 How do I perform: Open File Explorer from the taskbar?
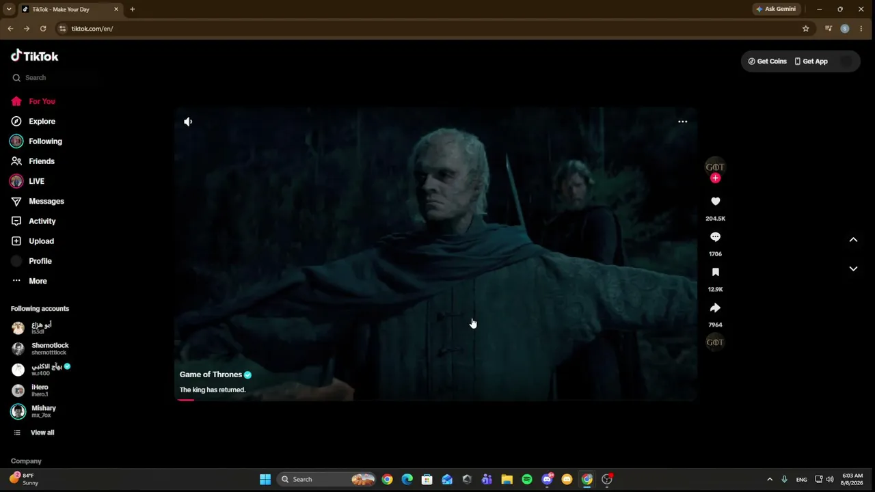point(507,480)
